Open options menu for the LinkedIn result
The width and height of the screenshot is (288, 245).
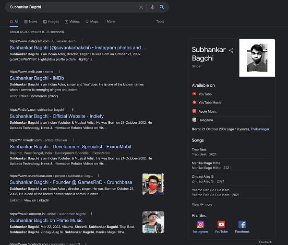pyautogui.click(x=73, y=140)
